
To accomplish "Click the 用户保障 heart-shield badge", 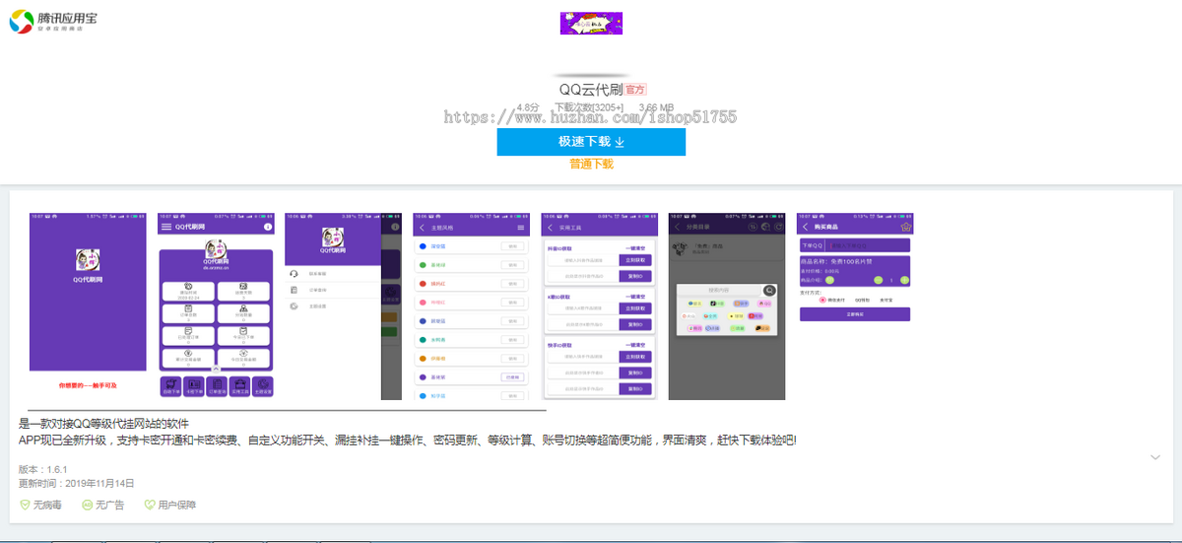I will 170,505.
